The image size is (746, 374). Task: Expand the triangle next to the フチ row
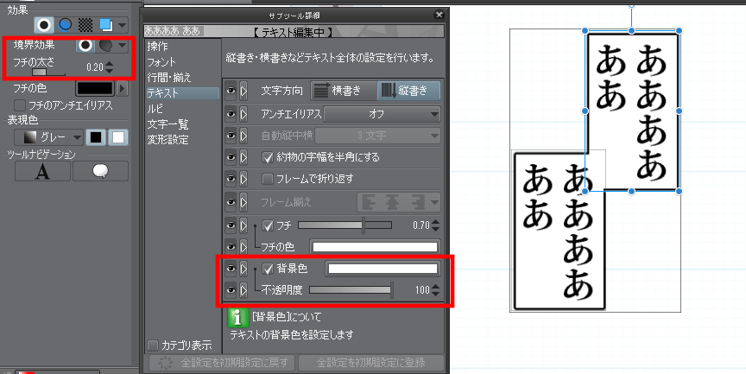coord(243,225)
